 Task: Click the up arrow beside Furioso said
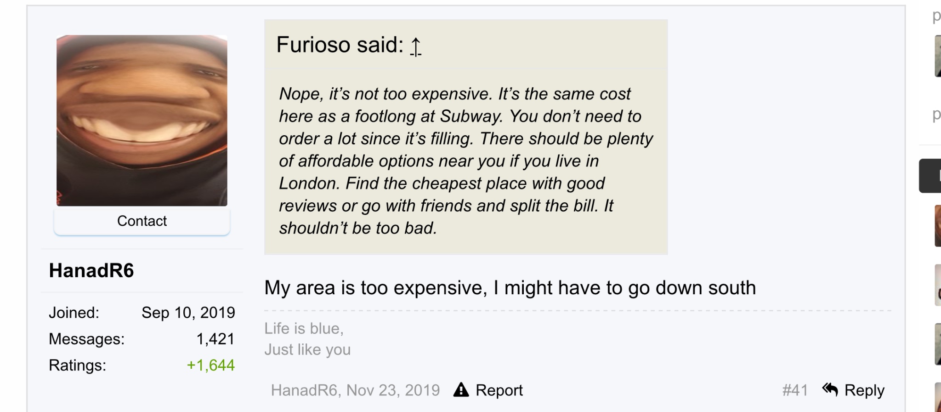(415, 47)
